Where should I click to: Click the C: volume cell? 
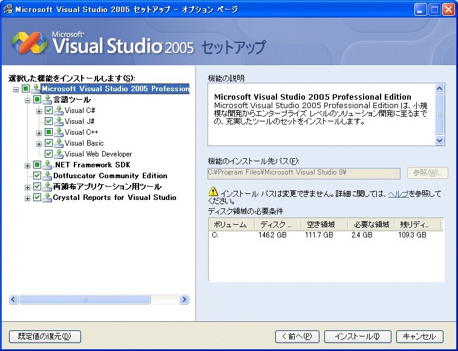[215, 235]
